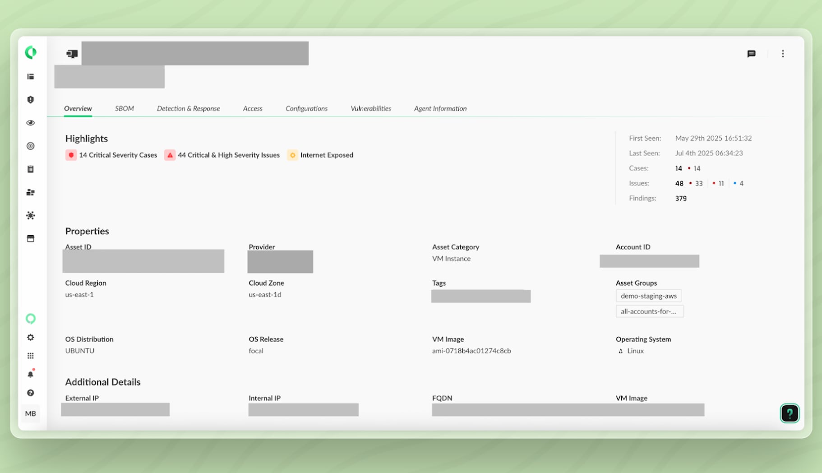Open the MB user profile avatar
This screenshot has width=822, height=473.
coord(31,413)
